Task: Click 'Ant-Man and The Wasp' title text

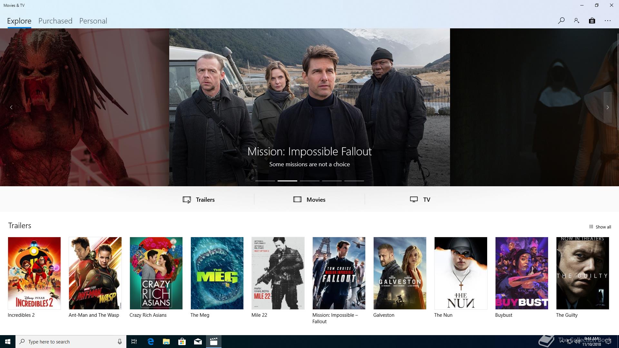Action: pos(94,315)
